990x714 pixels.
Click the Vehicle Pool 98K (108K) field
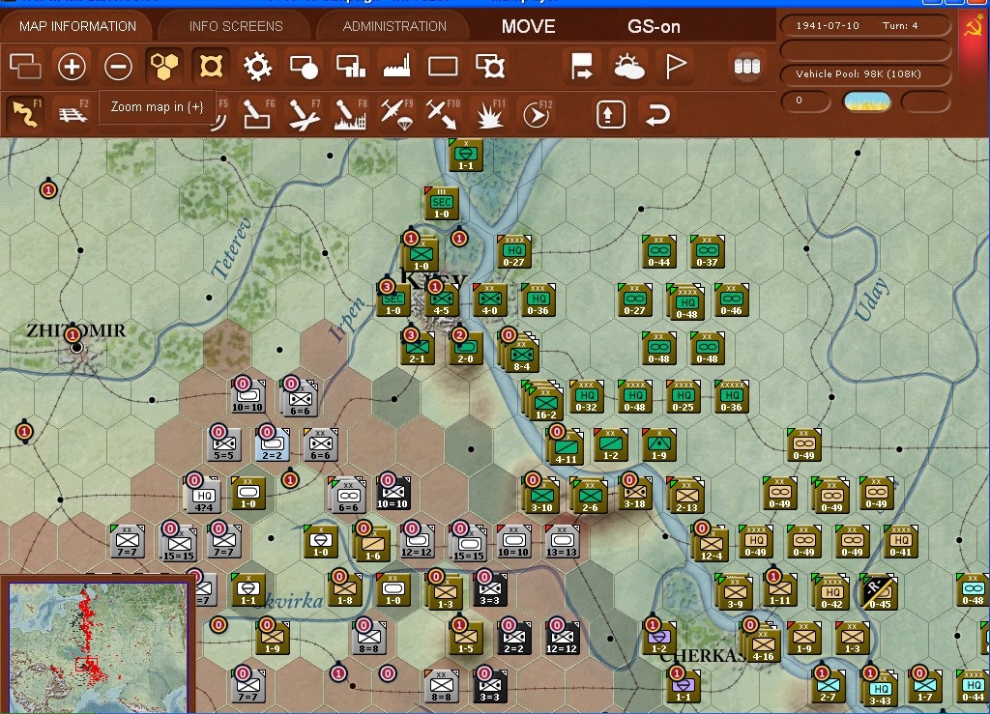[x=865, y=73]
